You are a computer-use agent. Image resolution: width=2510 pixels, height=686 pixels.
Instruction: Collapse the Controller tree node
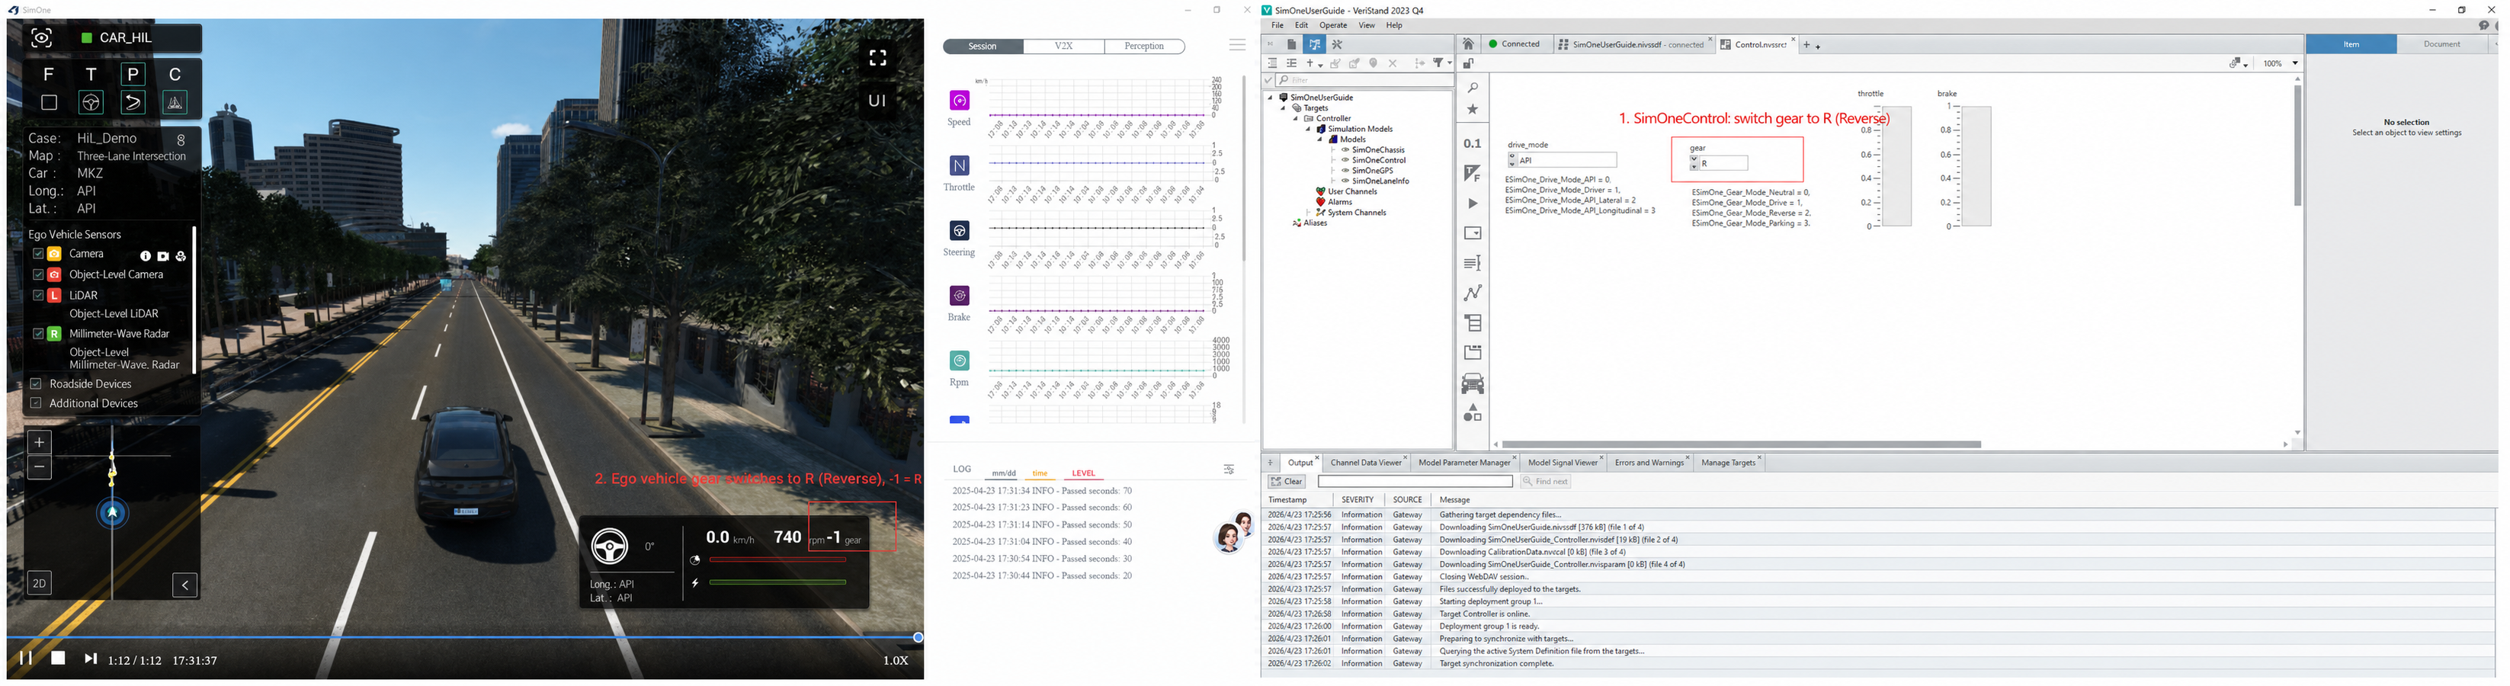[1296, 119]
